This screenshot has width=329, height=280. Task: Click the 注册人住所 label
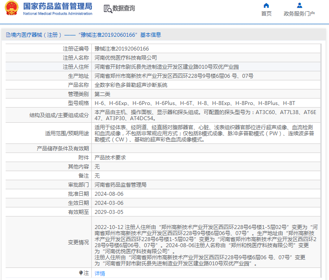point(76,67)
